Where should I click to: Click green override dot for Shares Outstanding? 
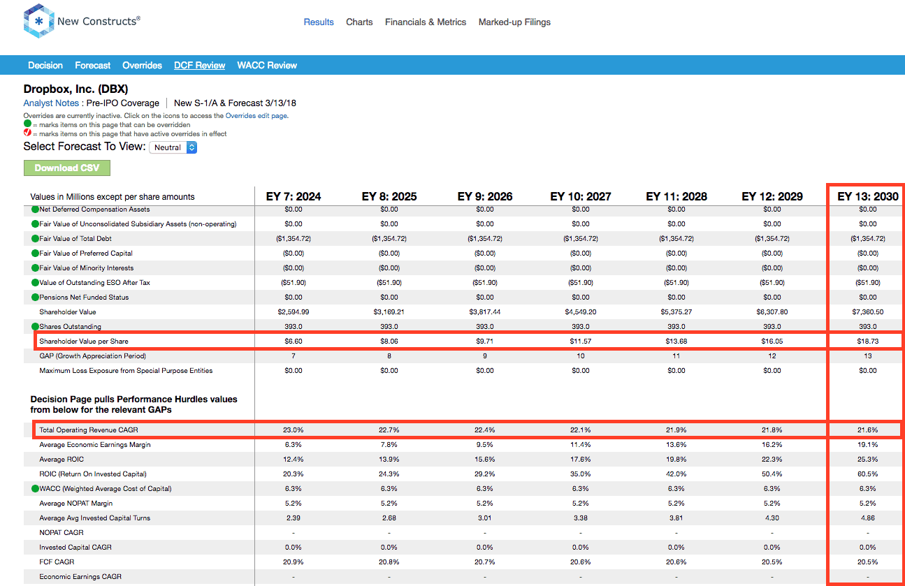(x=35, y=327)
